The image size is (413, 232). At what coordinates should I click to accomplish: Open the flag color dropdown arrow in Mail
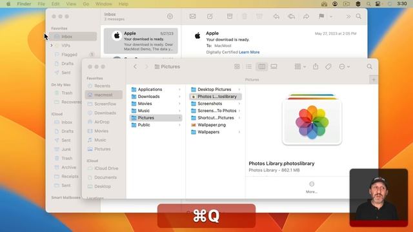click(x=331, y=17)
